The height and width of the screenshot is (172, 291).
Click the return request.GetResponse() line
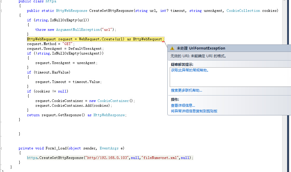pyautogui.click(x=77, y=115)
